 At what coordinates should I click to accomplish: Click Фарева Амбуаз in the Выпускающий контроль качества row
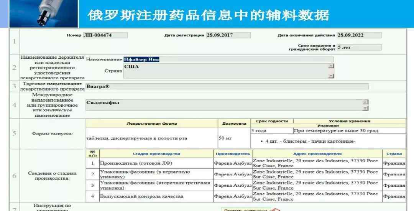tap(233, 196)
